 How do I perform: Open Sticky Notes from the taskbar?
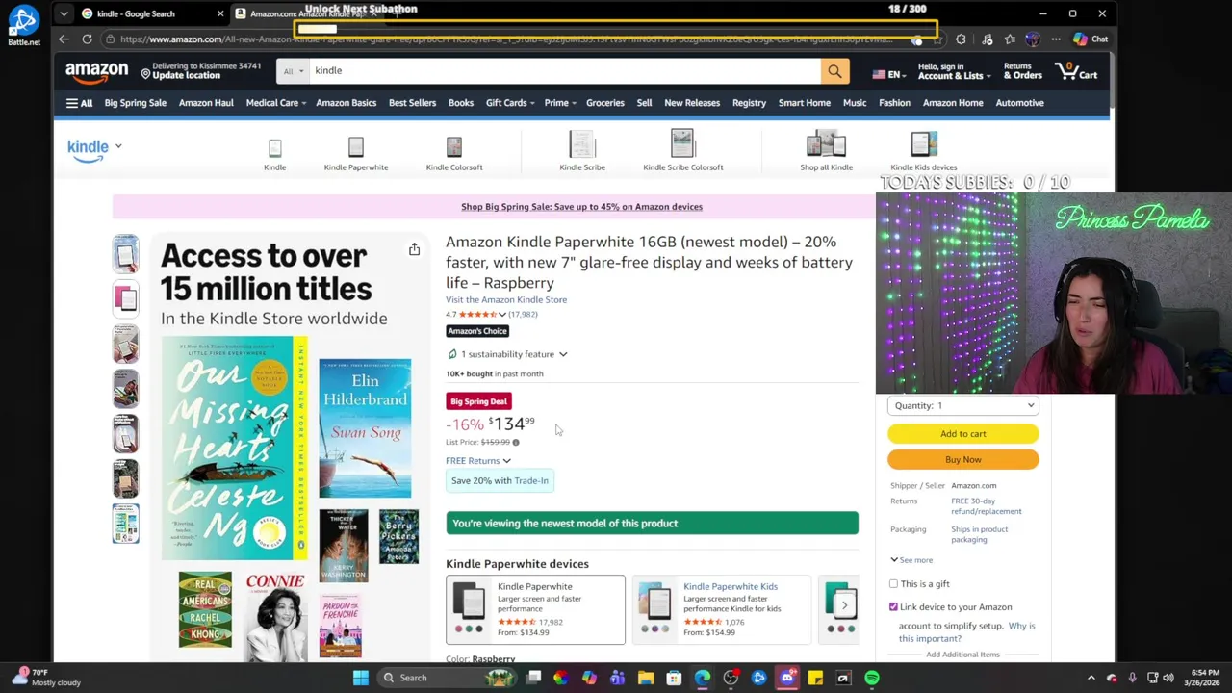[815, 678]
